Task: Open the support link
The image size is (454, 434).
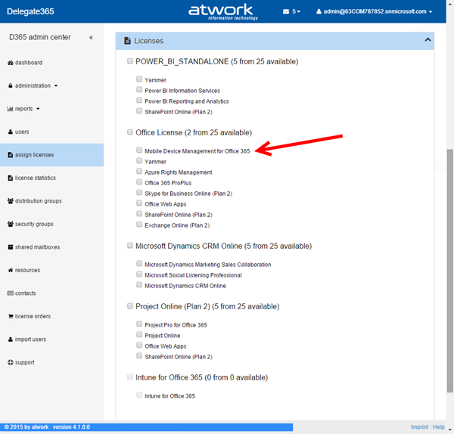Action: tap(51, 362)
